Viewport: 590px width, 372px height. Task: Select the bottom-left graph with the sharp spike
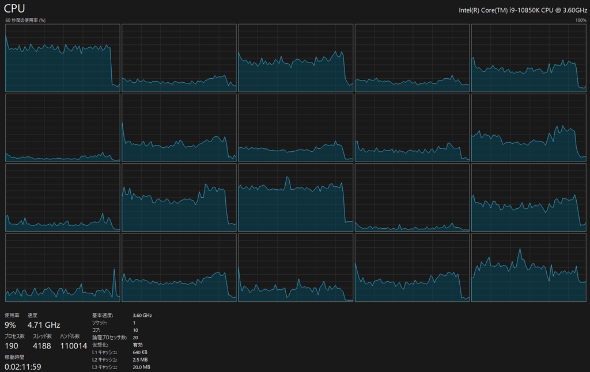(x=62, y=267)
